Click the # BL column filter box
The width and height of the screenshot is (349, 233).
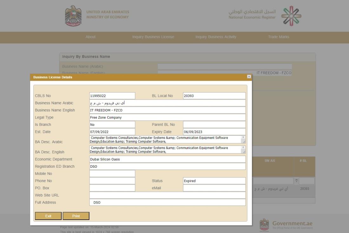307,181
